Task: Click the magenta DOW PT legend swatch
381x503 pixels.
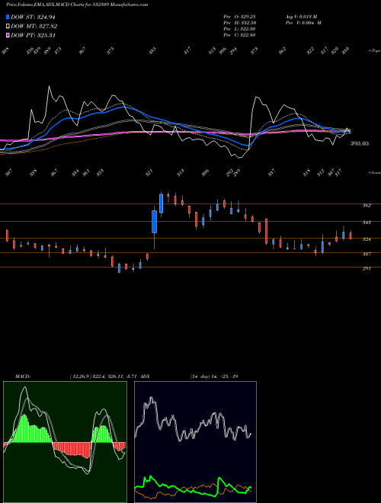Action: point(8,35)
